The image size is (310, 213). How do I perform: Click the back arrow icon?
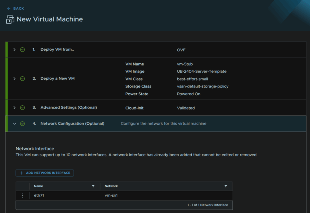point(9,8)
